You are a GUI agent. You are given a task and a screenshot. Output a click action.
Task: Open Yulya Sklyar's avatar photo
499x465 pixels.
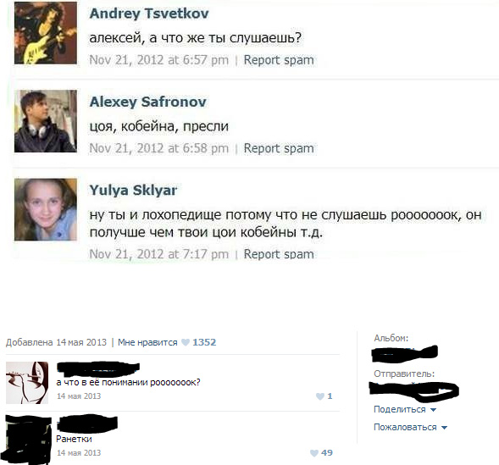[46, 209]
